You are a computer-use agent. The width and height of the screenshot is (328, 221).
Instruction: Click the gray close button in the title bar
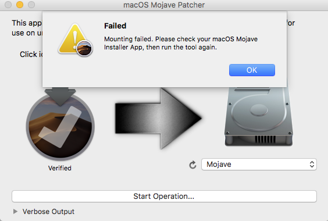point(8,5)
